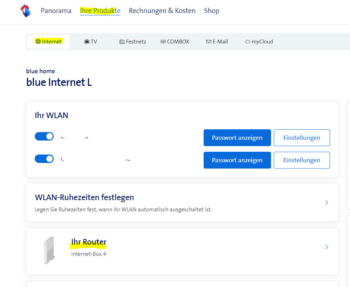Open the Panorama menu item
This screenshot has height=287, width=350.
click(56, 11)
